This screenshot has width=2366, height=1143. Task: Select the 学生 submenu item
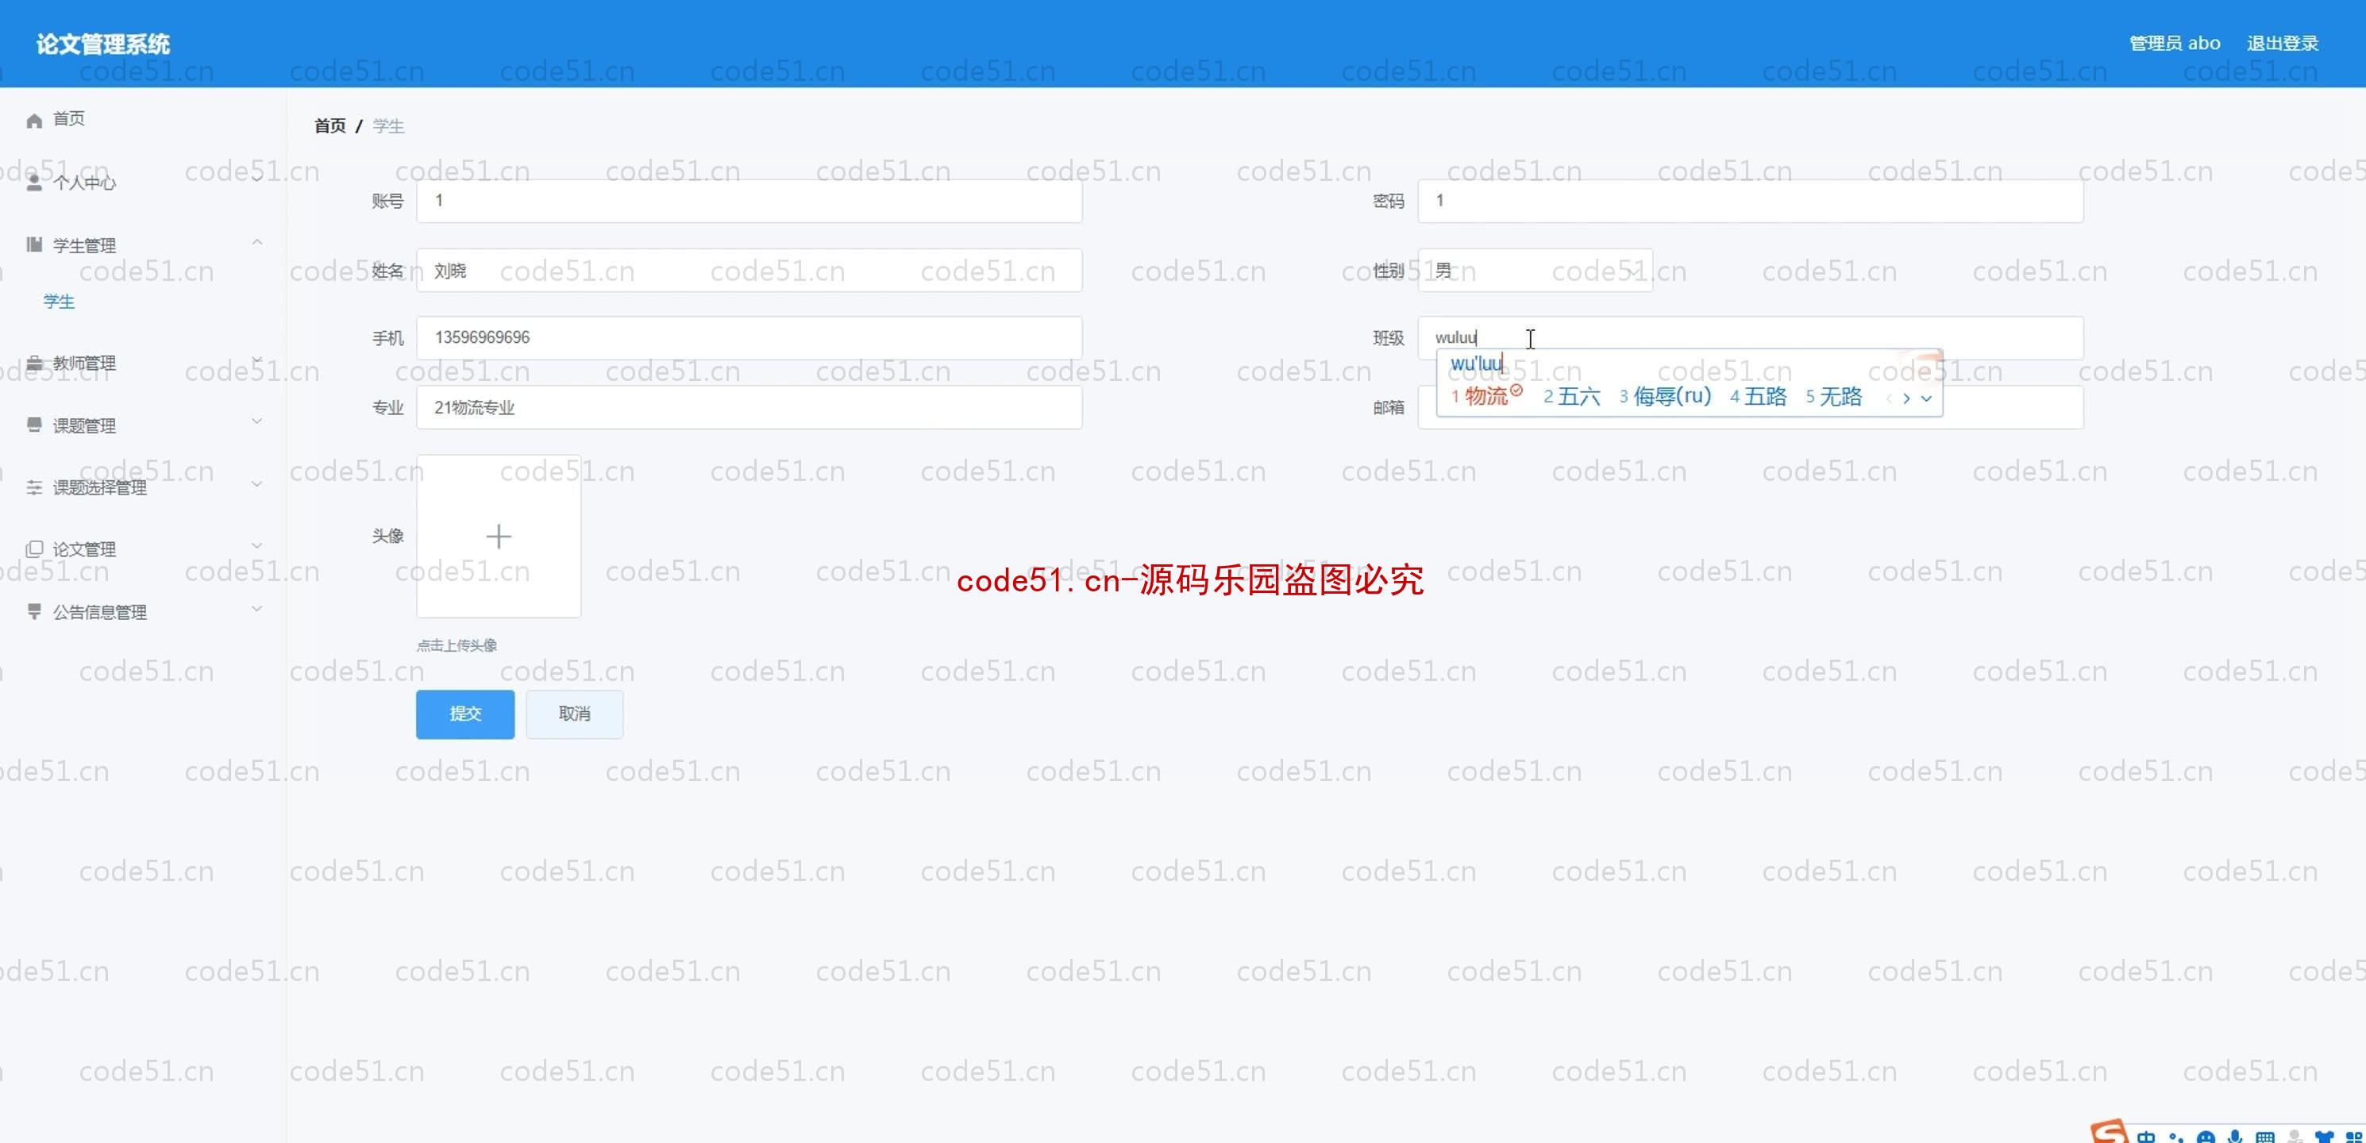click(59, 301)
